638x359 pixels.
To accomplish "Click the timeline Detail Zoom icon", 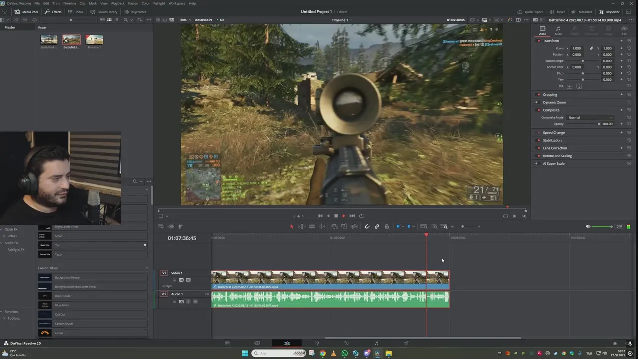I will coord(434,227).
